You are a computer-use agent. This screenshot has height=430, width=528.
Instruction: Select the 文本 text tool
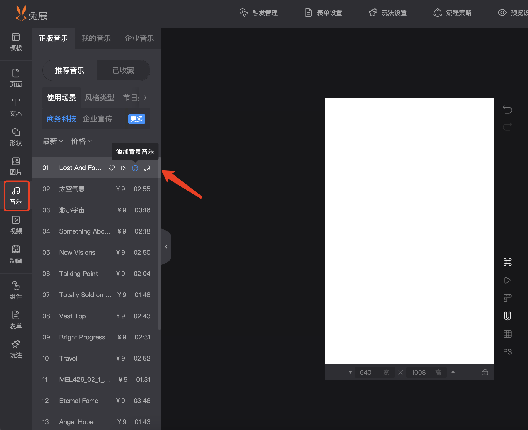coord(16,108)
